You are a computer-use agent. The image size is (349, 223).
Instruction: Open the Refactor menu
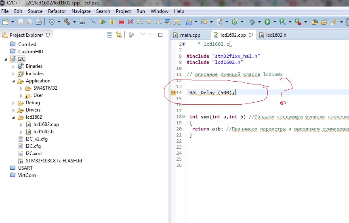(x=57, y=11)
